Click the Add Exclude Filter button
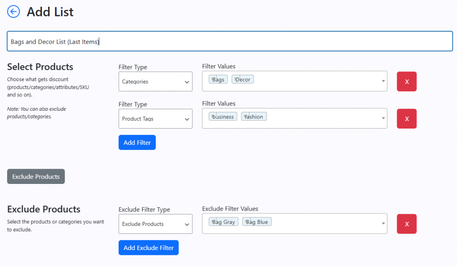 coord(149,248)
